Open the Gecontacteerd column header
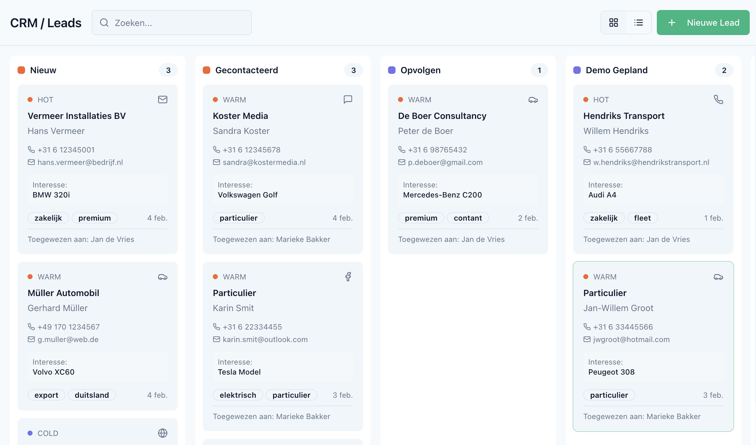Viewport: 756px width, 445px height. pyautogui.click(x=247, y=70)
